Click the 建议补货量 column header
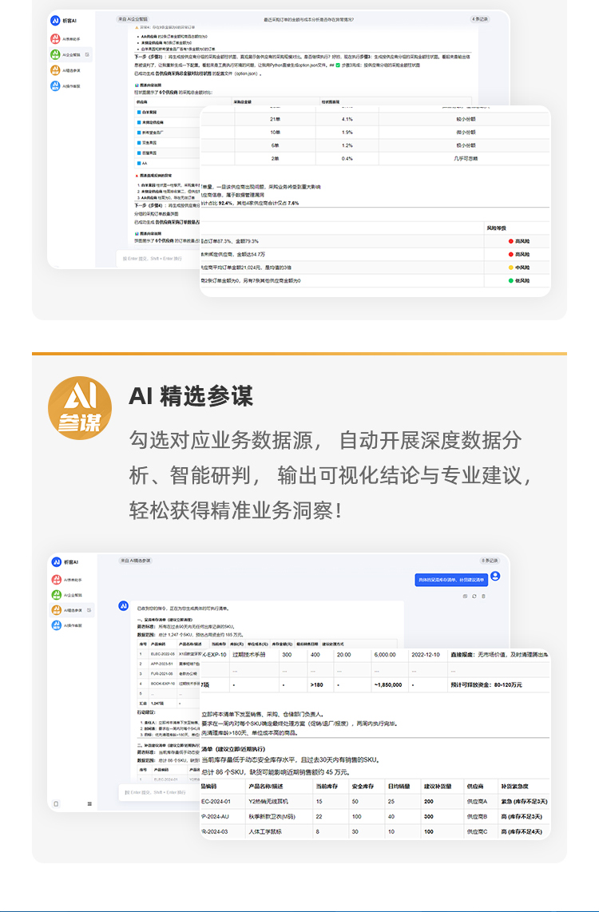599x912 pixels. click(x=437, y=787)
